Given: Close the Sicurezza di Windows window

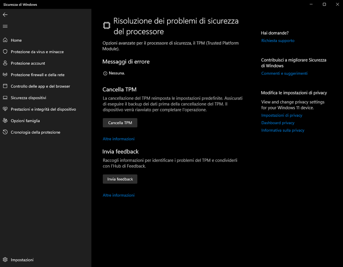Looking at the screenshot, I should (x=337, y=4).
